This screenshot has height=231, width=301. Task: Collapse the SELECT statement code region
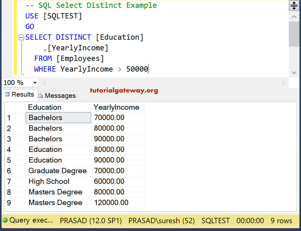coord(21,37)
